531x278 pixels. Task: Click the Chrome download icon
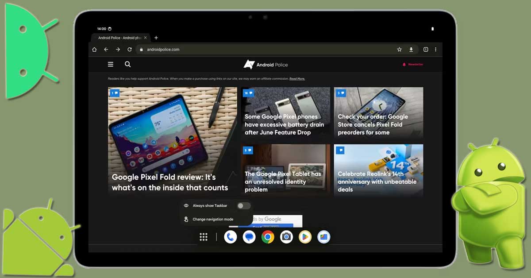412,50
